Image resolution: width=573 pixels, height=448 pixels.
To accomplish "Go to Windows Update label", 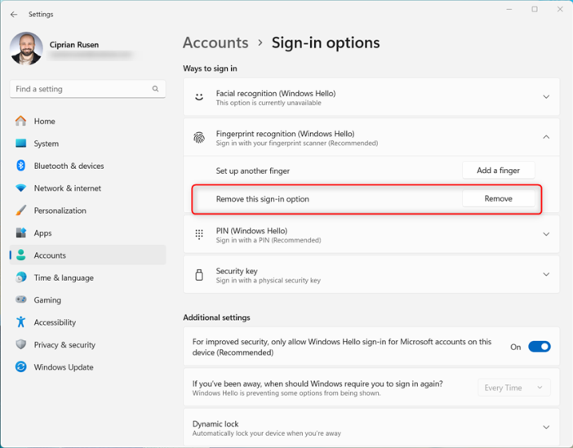I will tap(64, 367).
